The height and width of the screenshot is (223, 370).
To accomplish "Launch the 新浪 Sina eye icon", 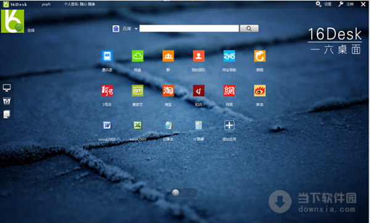I will (260, 91).
